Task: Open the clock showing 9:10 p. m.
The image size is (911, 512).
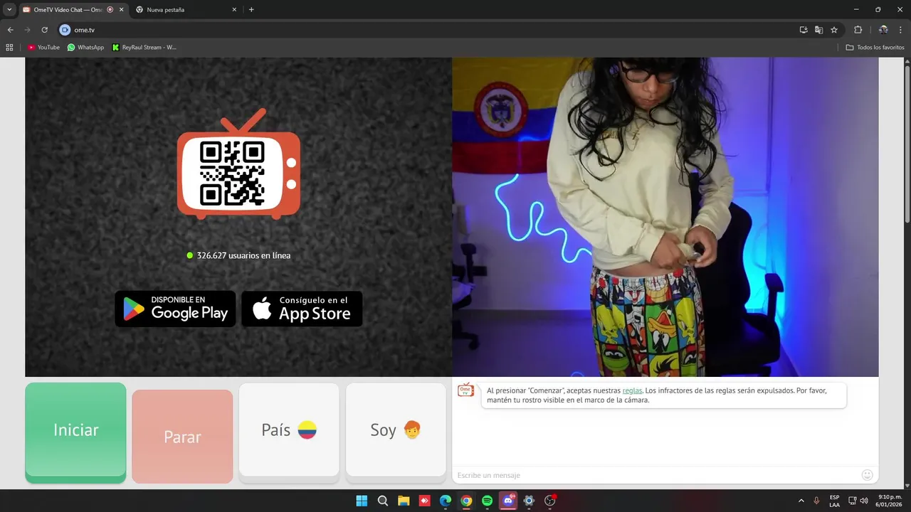Action: [x=890, y=501]
